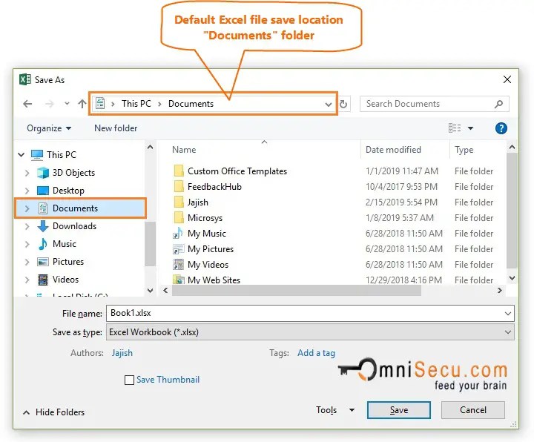Click the forward navigation arrow
Viewport: 534px width, 442px height.
tap(50, 104)
